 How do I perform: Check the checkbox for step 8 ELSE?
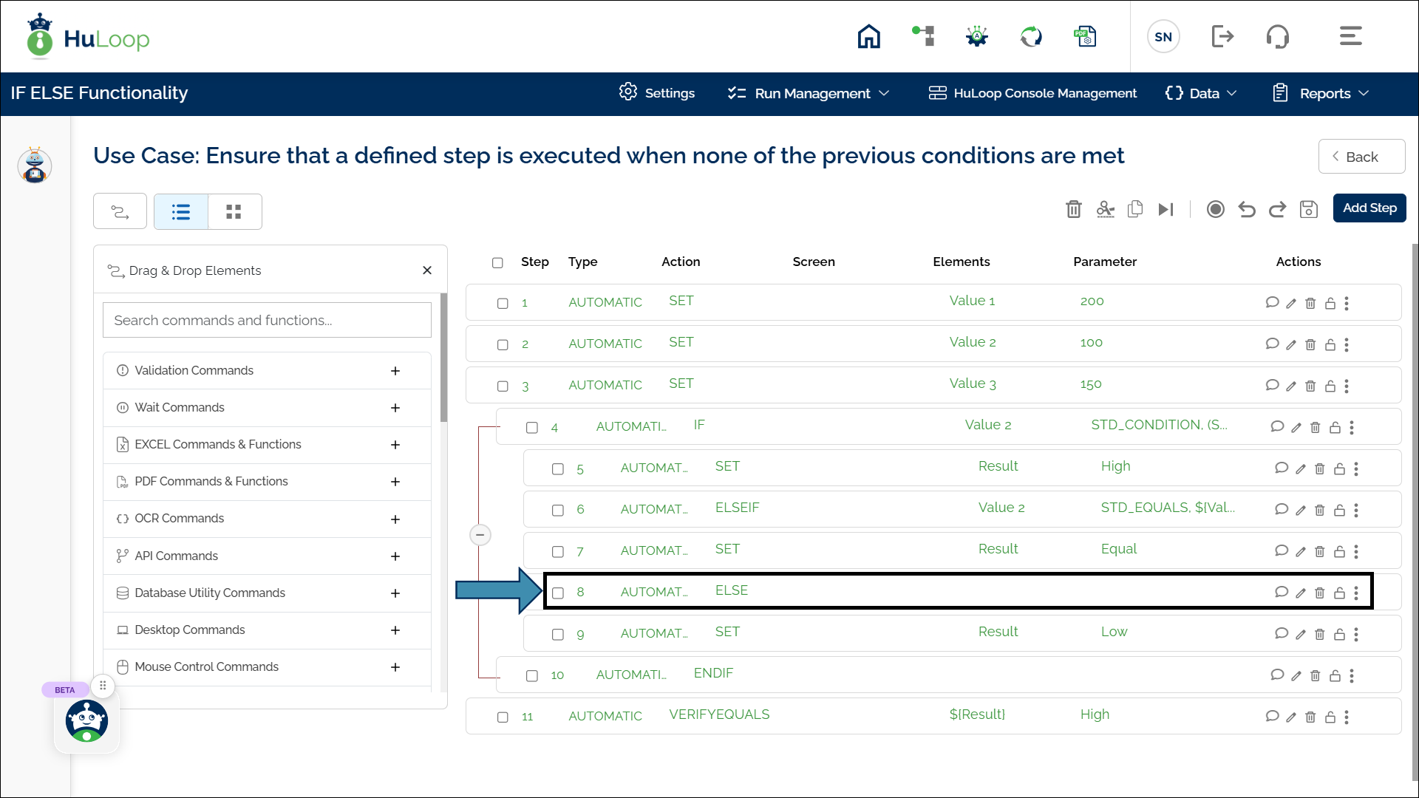point(558,593)
